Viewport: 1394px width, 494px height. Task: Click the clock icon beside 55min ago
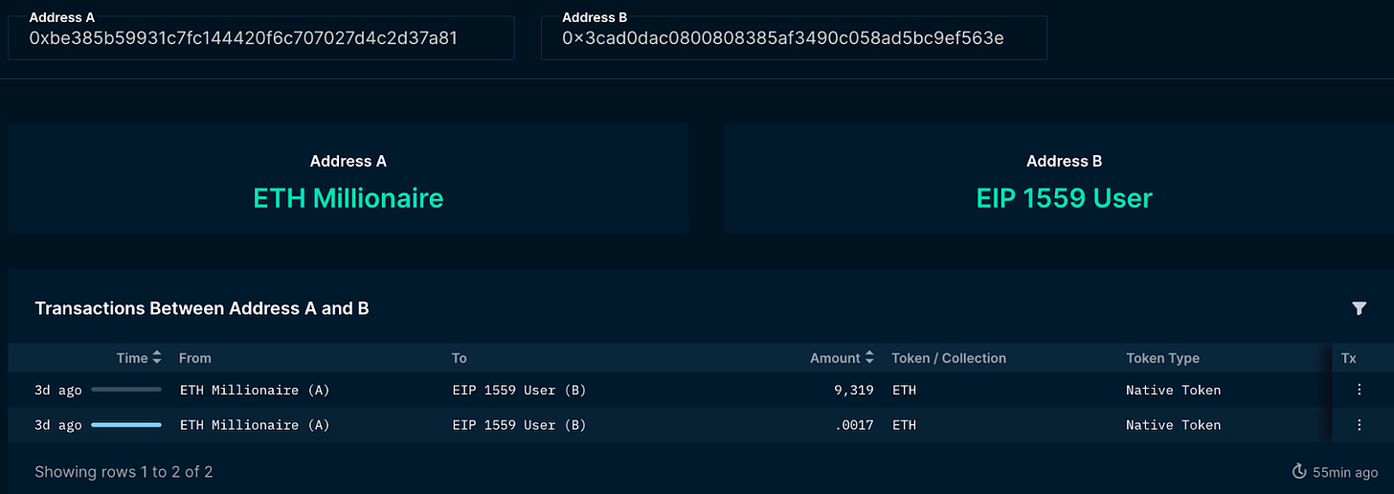tap(1299, 472)
